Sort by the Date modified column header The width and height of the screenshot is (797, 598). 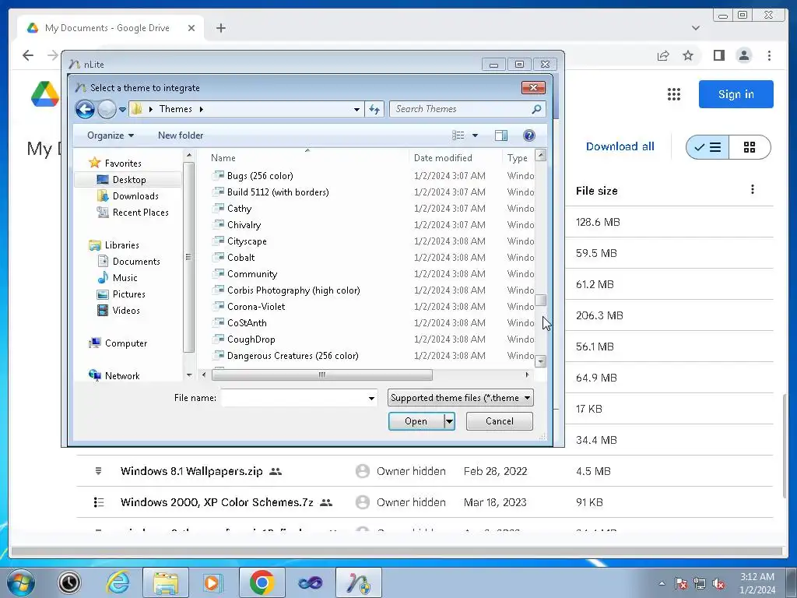coord(443,157)
